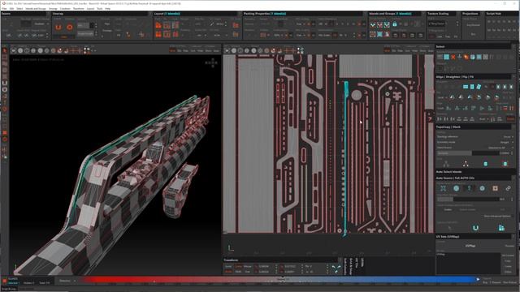
Task: Click the TopoCopy similarity threshold slider
Action: 468,153
